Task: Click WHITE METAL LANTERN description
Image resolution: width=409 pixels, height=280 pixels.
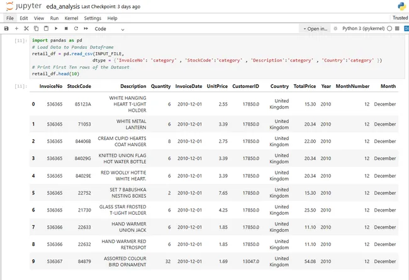Action: click(132, 124)
